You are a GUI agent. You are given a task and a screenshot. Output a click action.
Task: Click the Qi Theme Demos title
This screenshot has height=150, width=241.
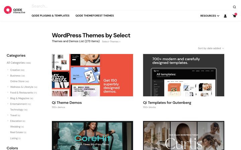[x=67, y=103]
